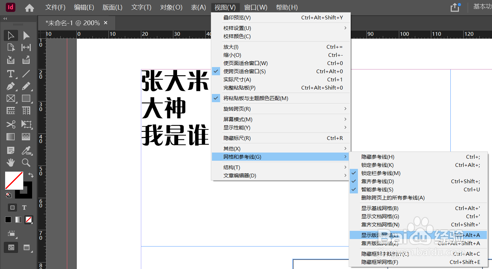Expand 其他(X) submenu
Image resolution: width=492 pixels, height=269 pixels.
tap(281, 149)
